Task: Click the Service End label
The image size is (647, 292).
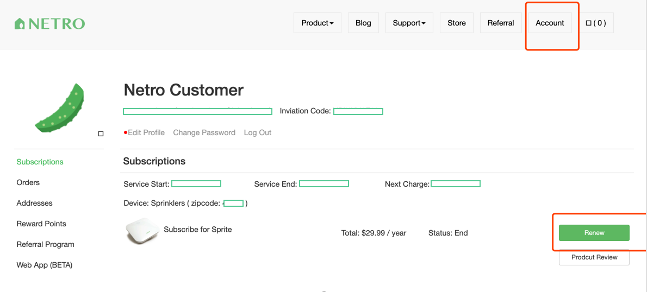Action: [276, 184]
